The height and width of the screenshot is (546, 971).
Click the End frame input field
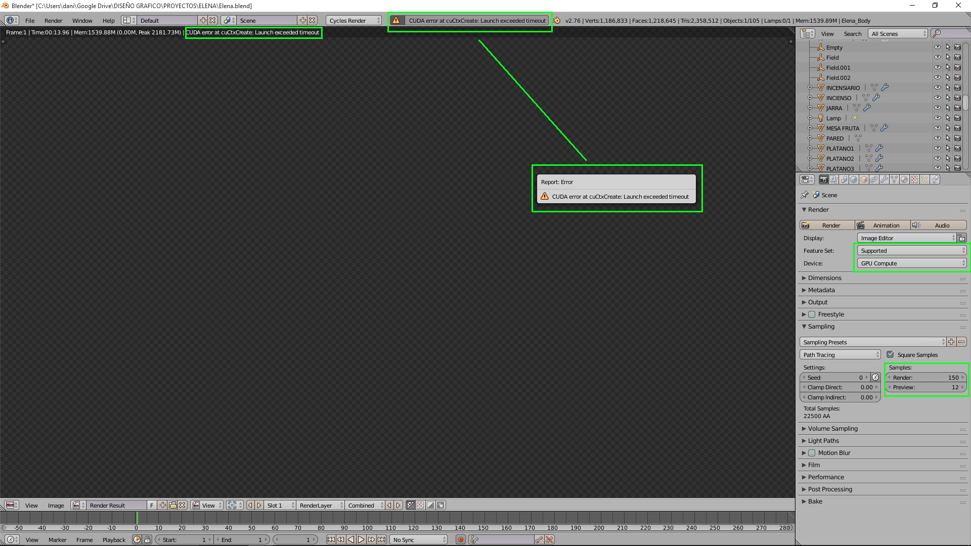click(x=243, y=540)
